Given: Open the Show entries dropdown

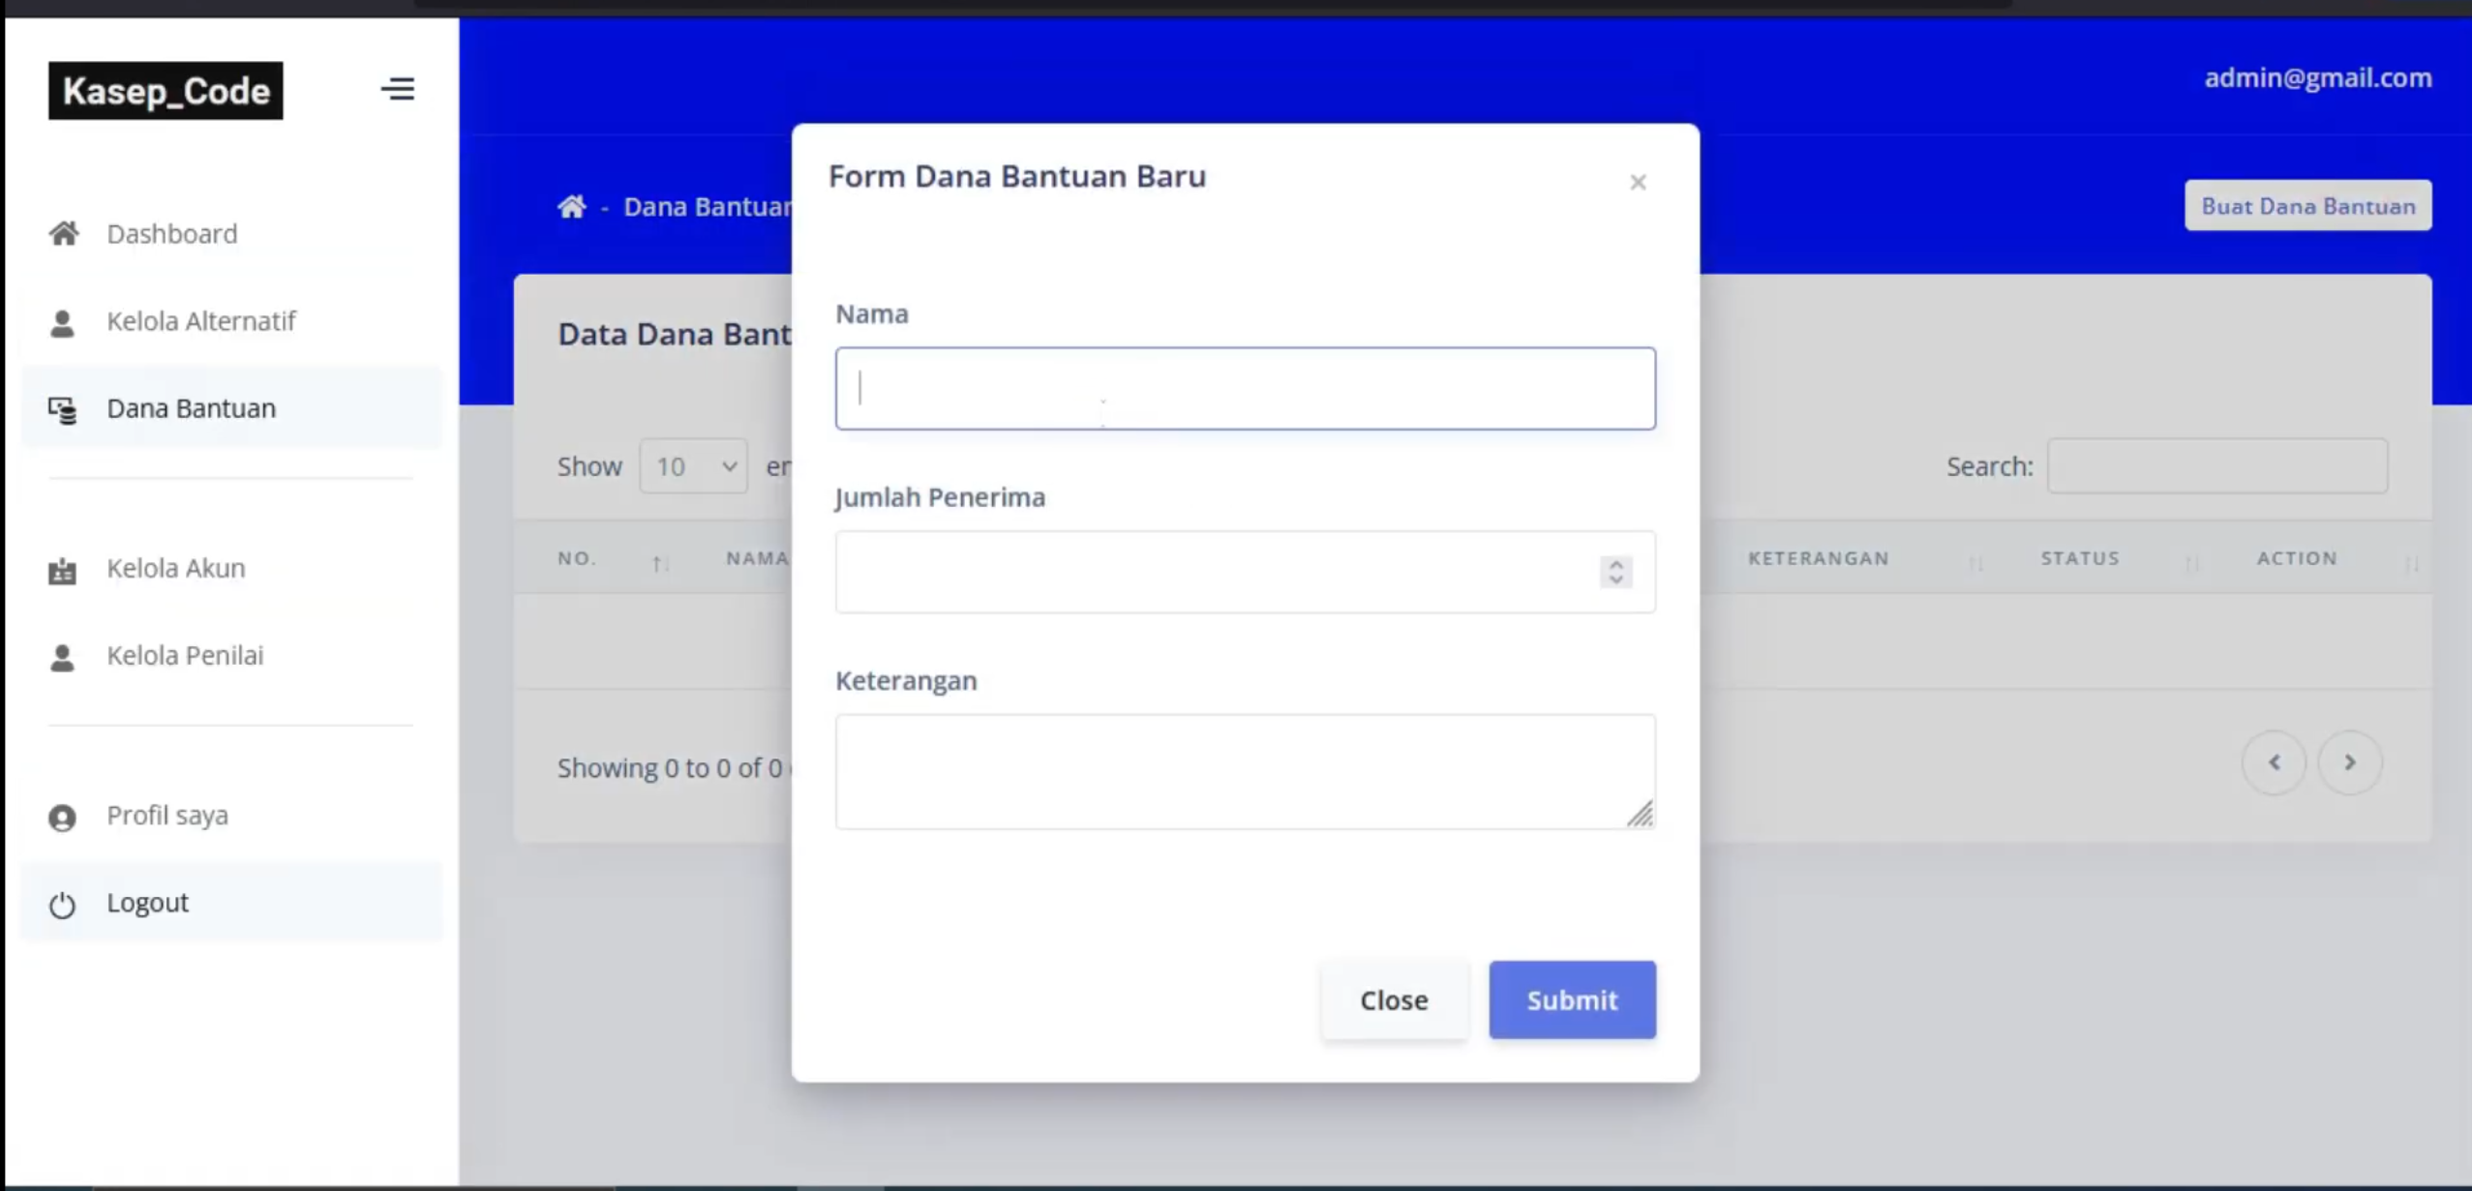Looking at the screenshot, I should 693,466.
